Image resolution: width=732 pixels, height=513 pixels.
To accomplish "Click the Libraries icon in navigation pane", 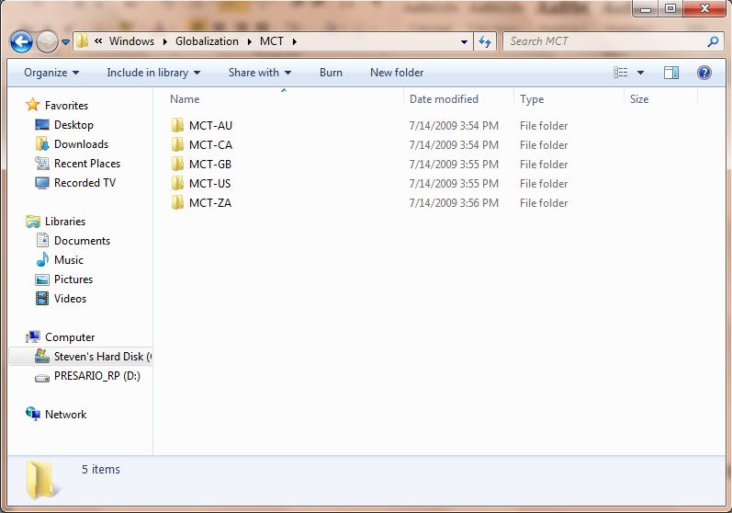I will point(33,222).
